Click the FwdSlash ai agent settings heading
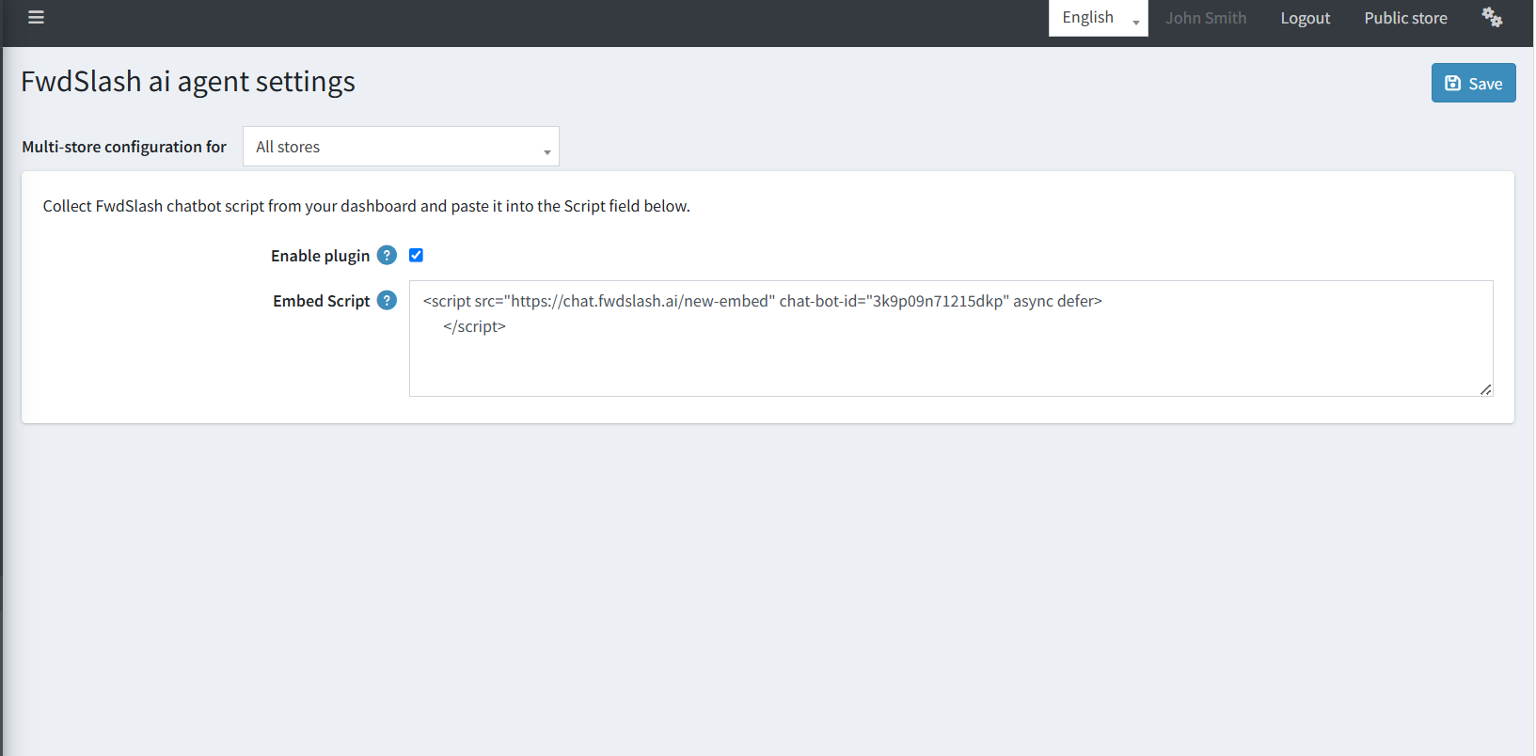 [x=188, y=82]
